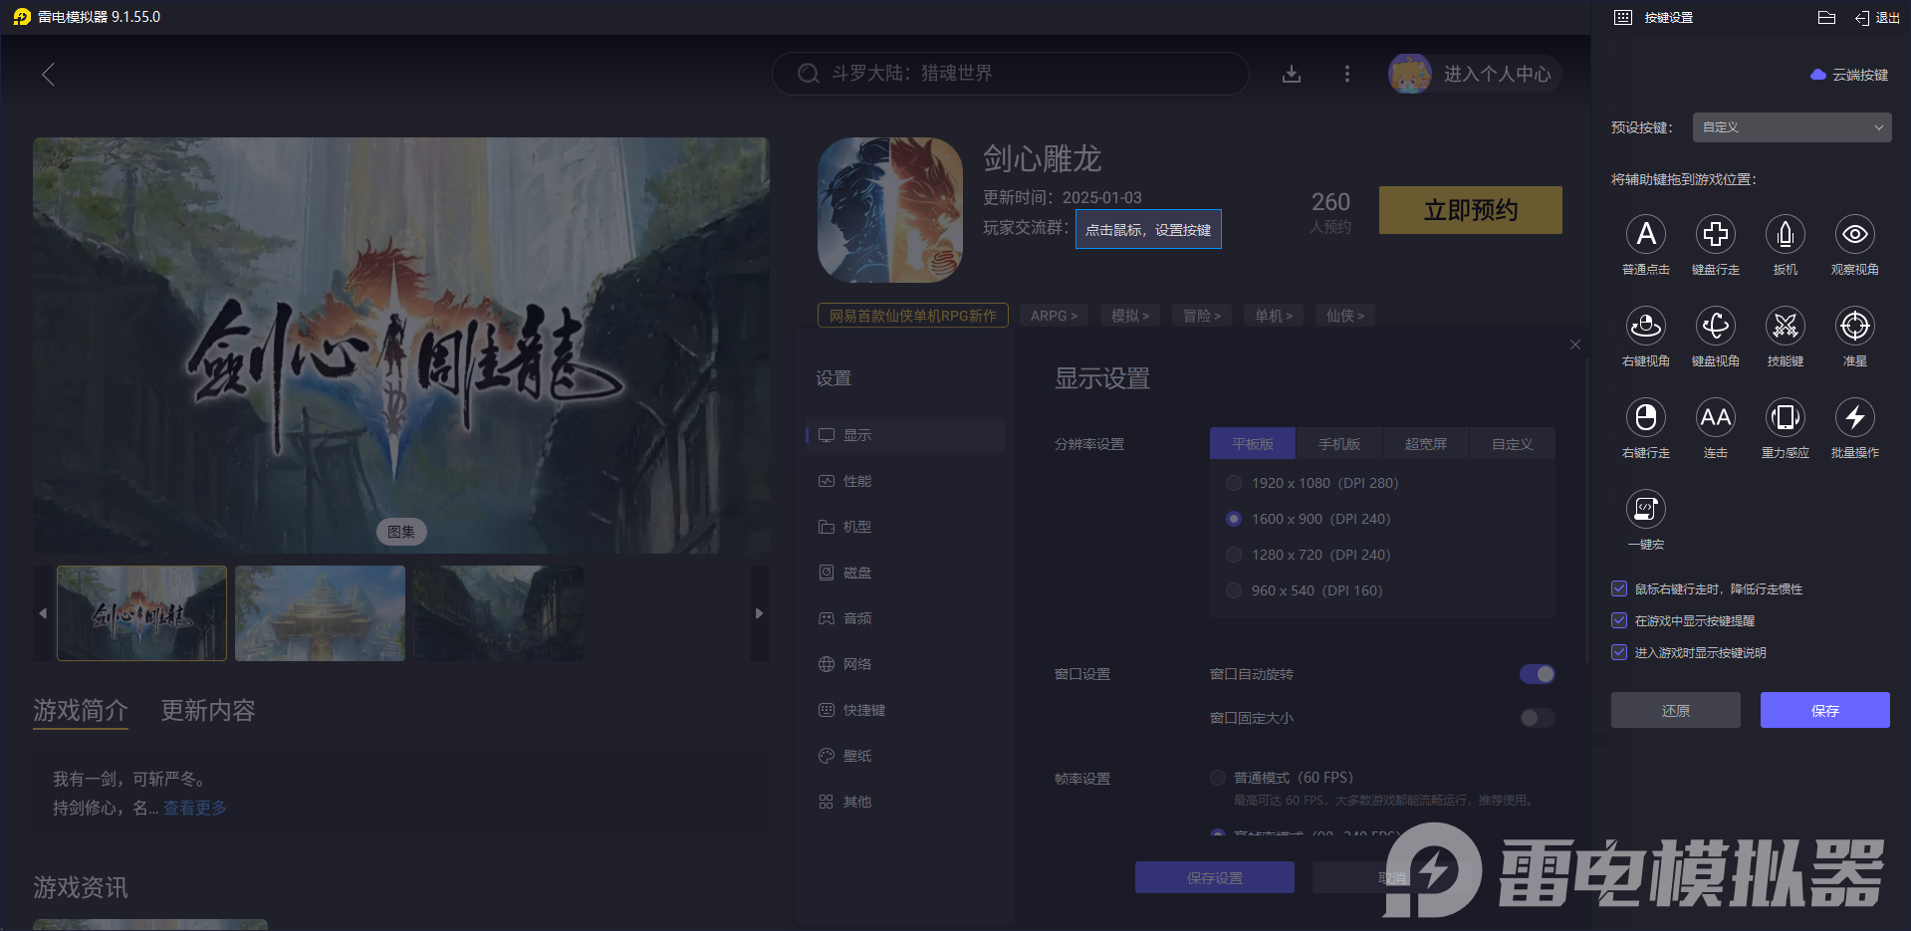Image resolution: width=1911 pixels, height=931 pixels.
Task: Expand the ARPG game category tag
Action: click(x=1054, y=315)
